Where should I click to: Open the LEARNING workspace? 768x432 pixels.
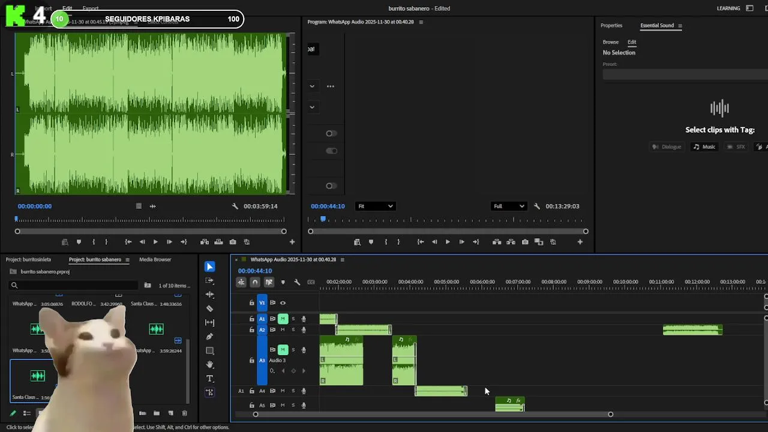[728, 8]
